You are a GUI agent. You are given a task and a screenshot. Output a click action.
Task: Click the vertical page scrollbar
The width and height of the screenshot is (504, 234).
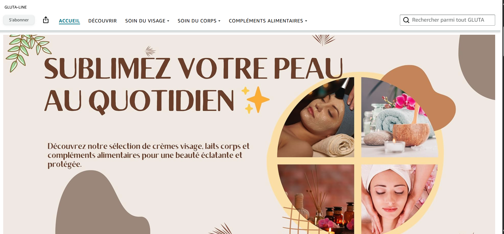pyautogui.click(x=502, y=117)
